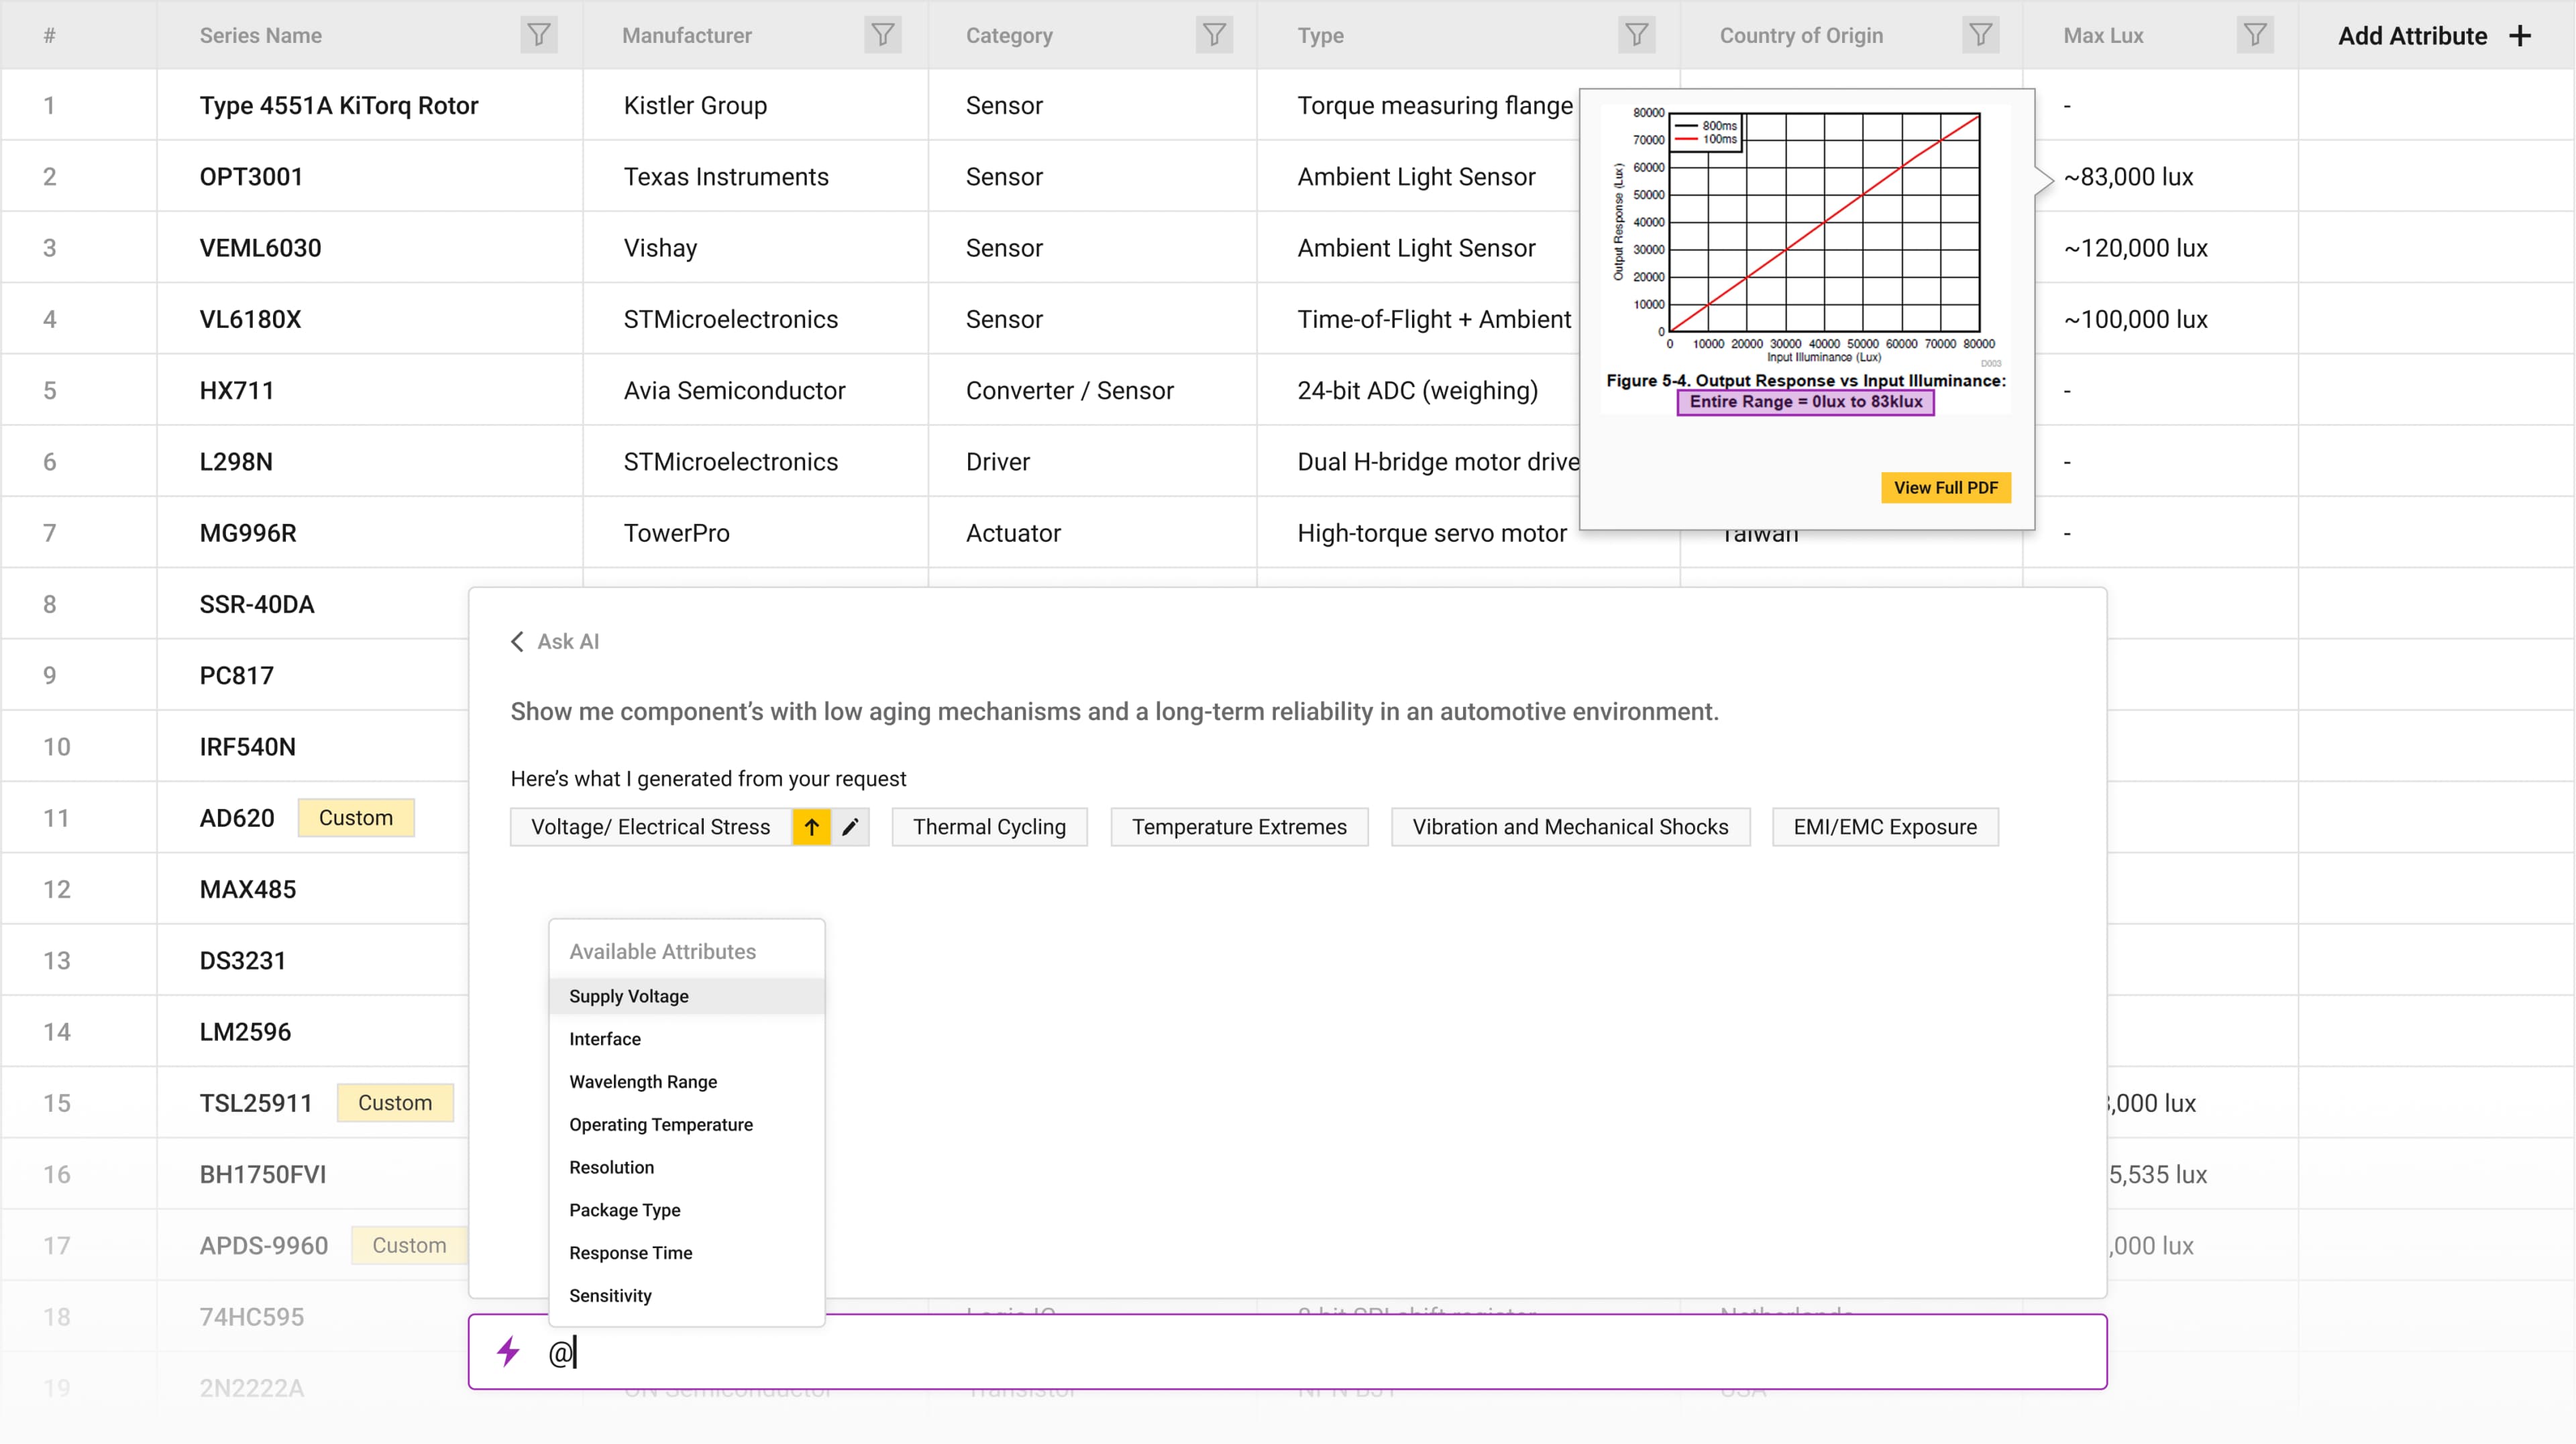Toggle the Thermal Cycling chip
This screenshot has height=1444, width=2576.
click(989, 827)
